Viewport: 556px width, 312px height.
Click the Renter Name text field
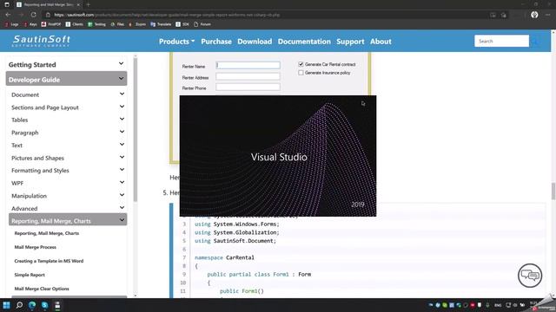click(248, 66)
